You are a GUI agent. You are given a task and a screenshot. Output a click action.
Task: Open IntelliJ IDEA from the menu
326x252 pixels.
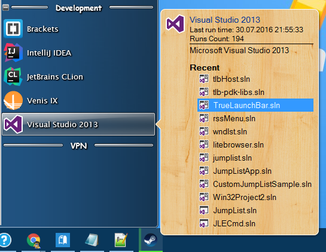pos(78,53)
